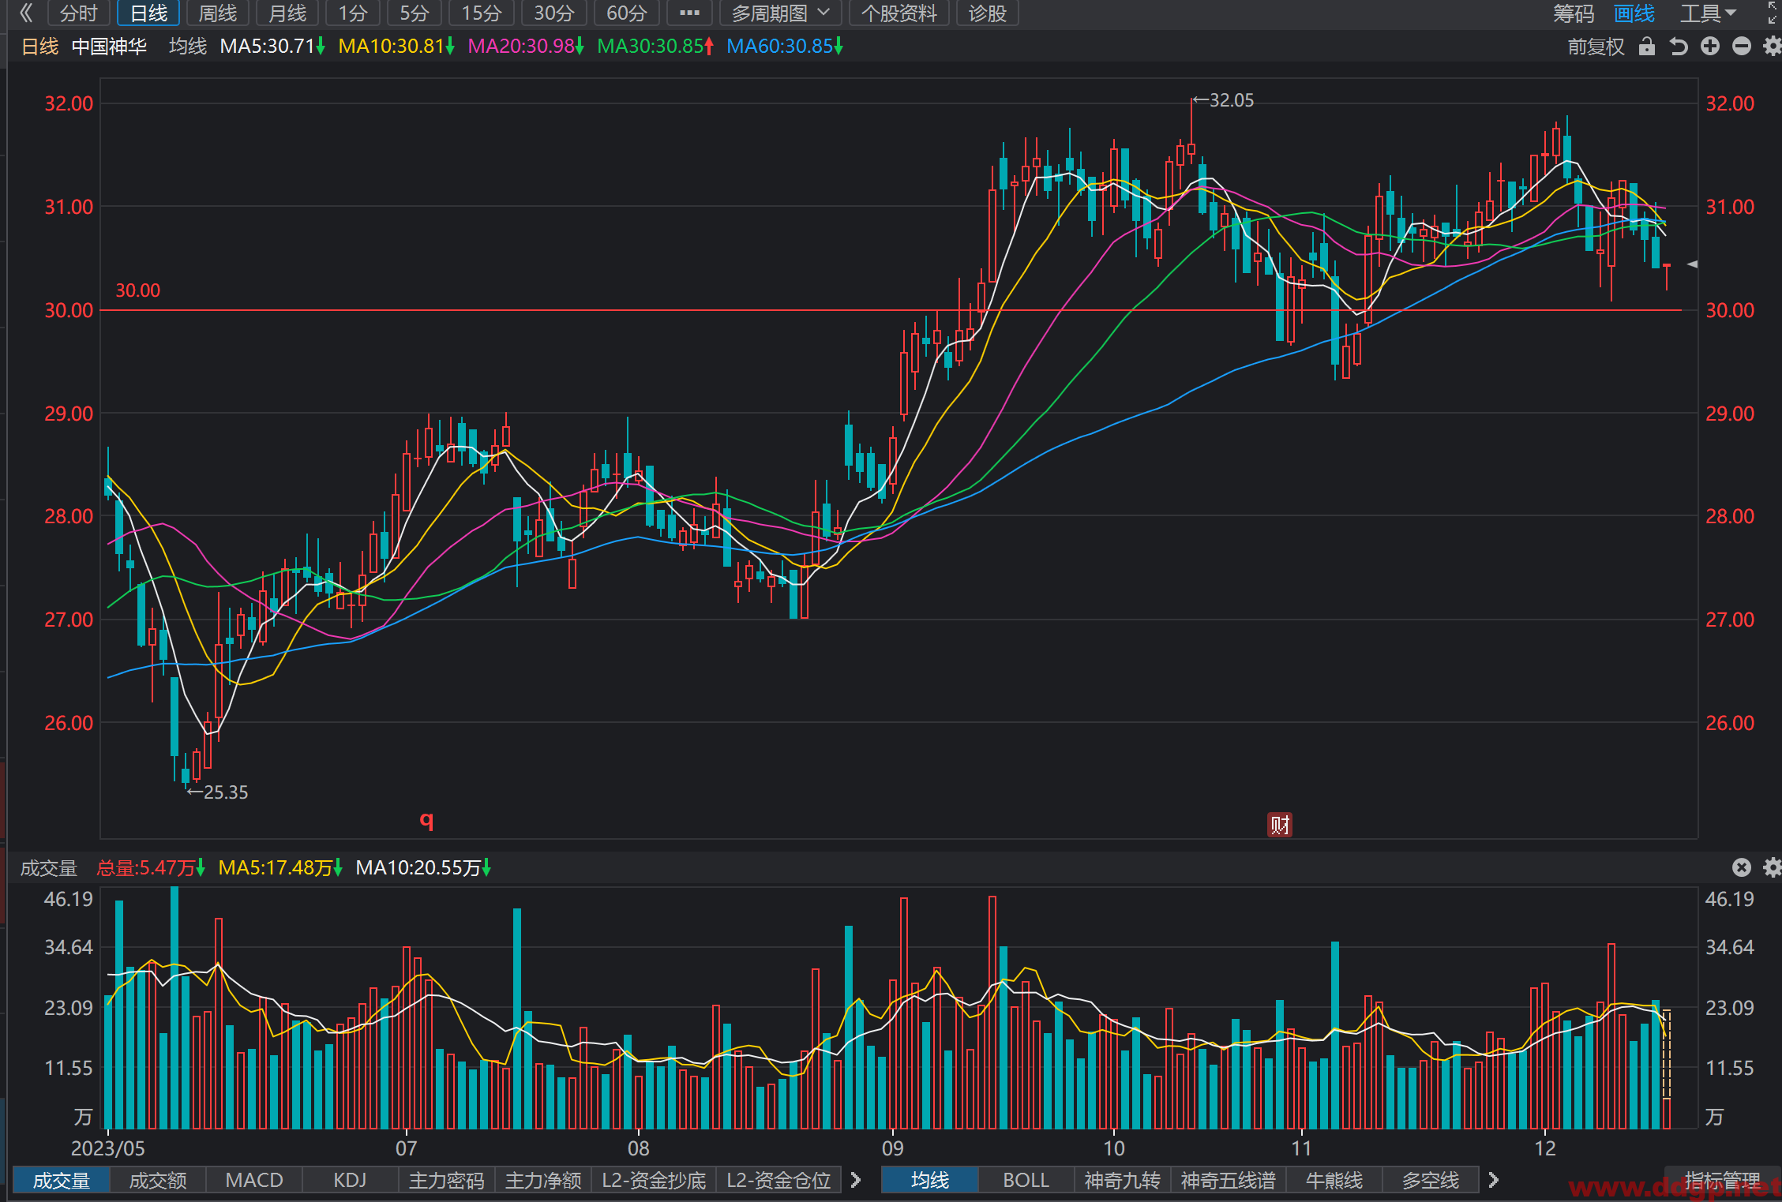Viewport: 1782px width, 1202px height.
Task: Open main chart settings gear icon
Action: (1773, 47)
